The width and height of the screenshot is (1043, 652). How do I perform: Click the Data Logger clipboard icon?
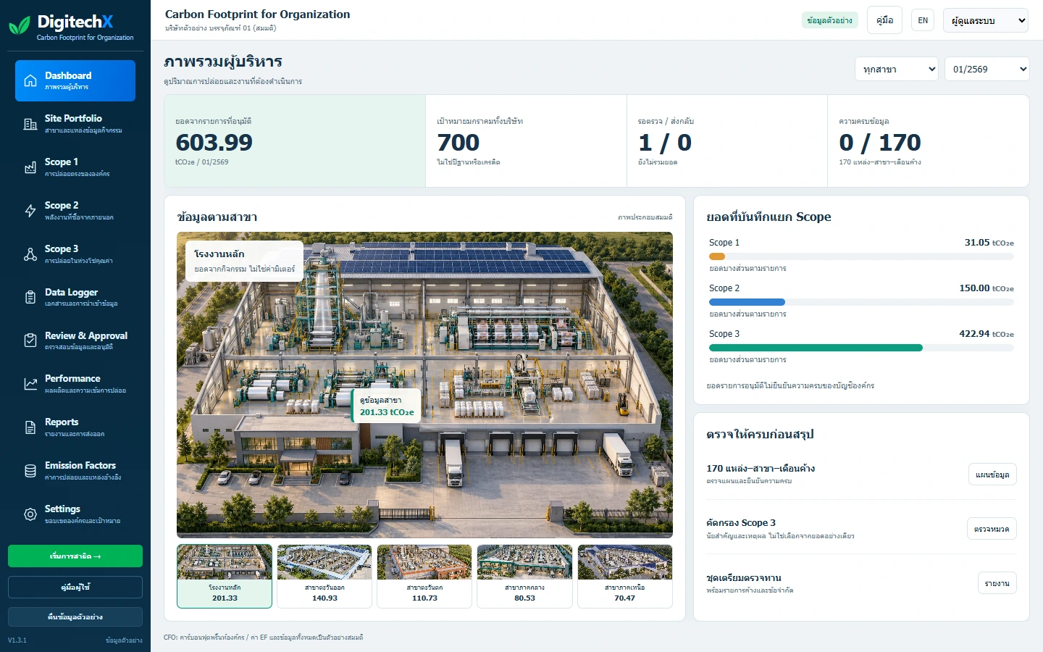pyautogui.click(x=30, y=298)
